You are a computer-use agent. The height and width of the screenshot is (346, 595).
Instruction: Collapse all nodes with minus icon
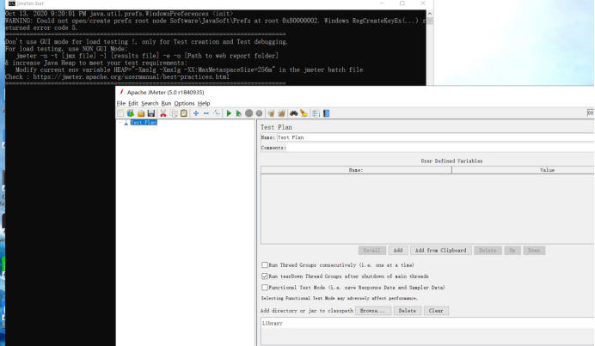point(206,113)
